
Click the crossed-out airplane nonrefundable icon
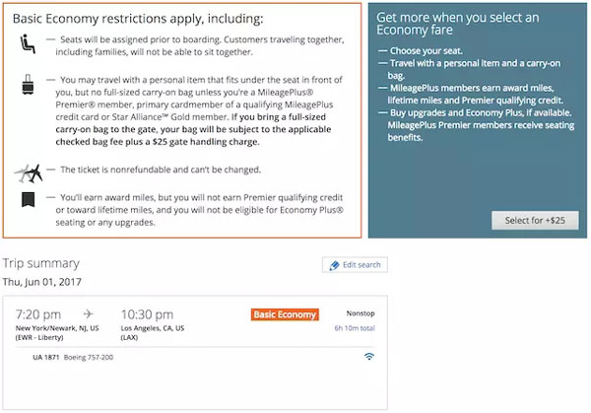pos(28,173)
